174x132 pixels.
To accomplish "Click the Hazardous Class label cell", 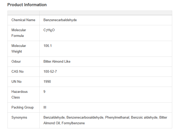I will [x=20, y=95].
